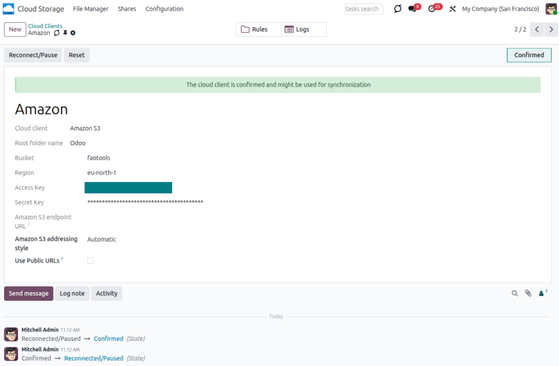Click the Cloud Storage app title

41,9
